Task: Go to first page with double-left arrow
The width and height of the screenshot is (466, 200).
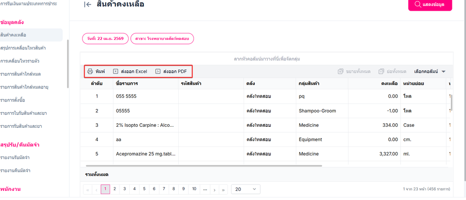Action: coord(88,189)
